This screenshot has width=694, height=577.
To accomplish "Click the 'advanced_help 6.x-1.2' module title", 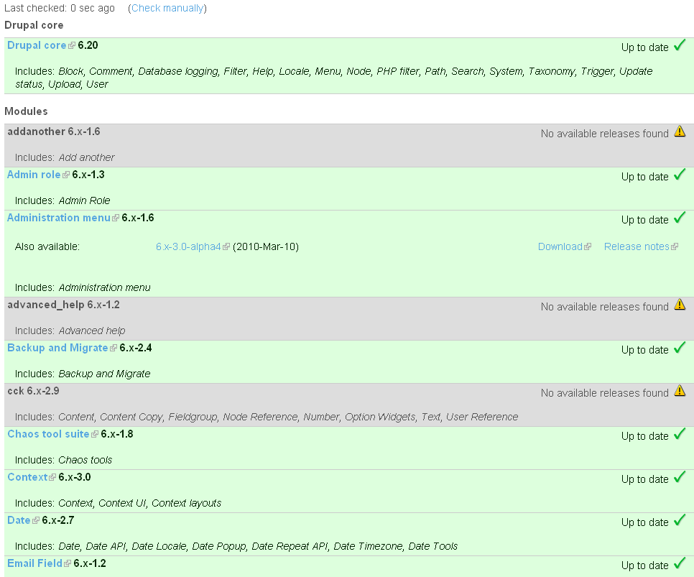I will pos(63,305).
